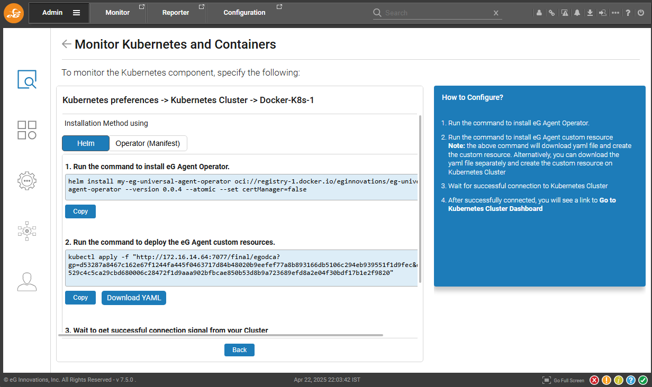Screen dimensions: 652x387
Task: Select the settings gear sidebar icon
Action: point(27,180)
